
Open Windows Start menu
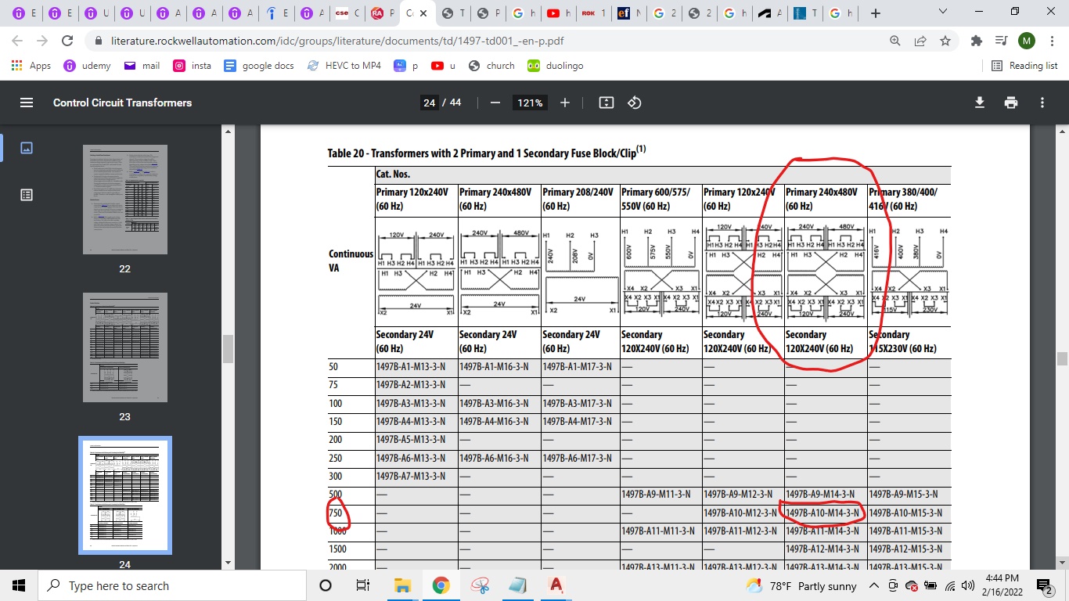[x=19, y=585]
